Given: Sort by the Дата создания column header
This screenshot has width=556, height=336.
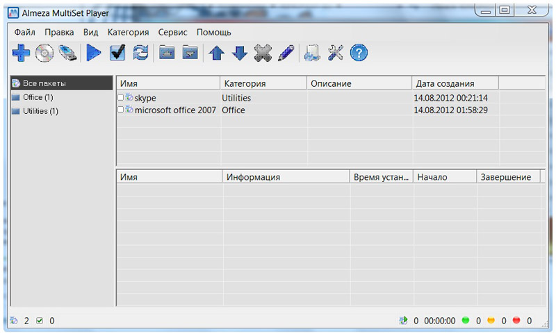Looking at the screenshot, I should point(455,83).
